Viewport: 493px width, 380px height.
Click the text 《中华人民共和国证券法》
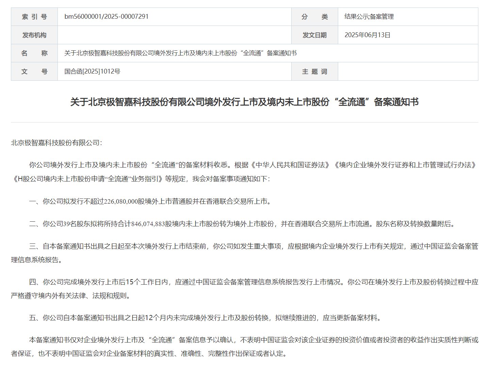[x=291, y=165]
